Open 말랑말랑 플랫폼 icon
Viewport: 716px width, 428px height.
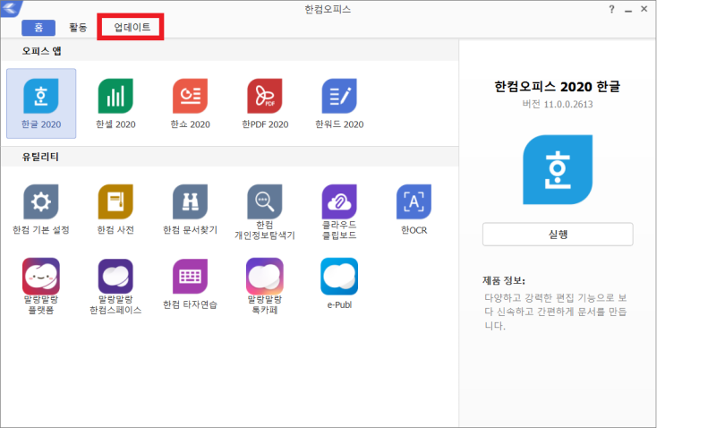(x=41, y=277)
